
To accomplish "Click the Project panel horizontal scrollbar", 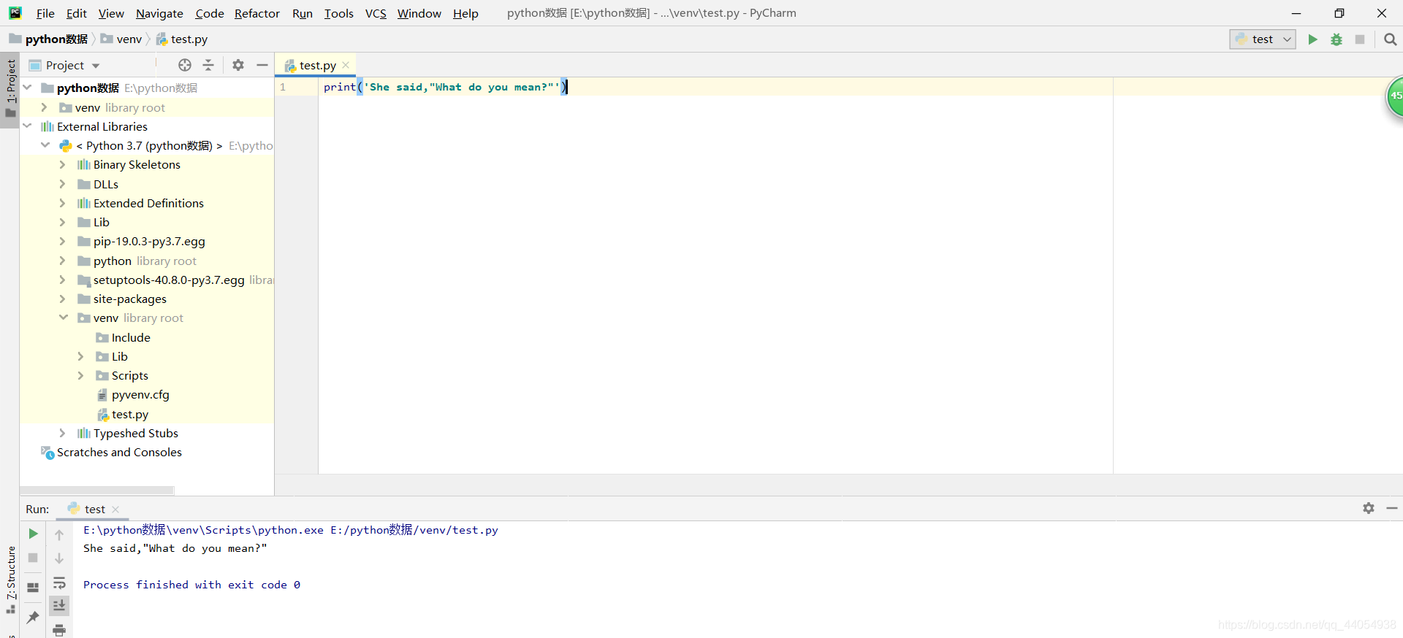I will [97, 490].
